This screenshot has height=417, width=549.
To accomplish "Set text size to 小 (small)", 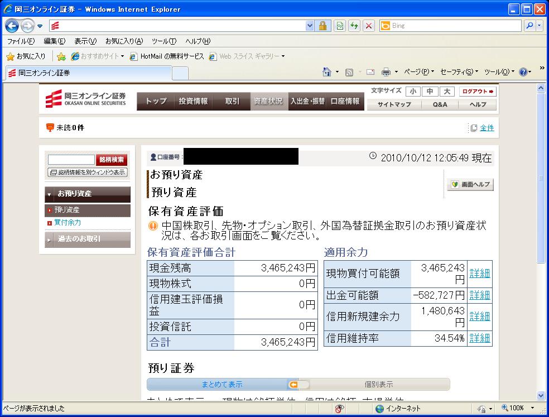I will click(x=412, y=92).
